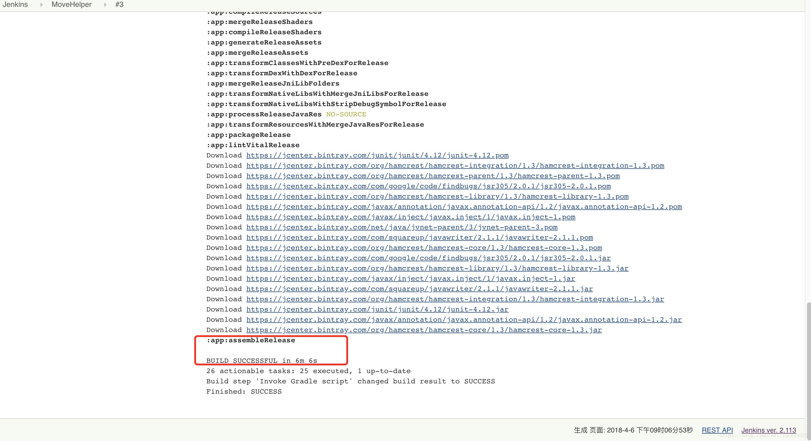Open hamcrest-core-1.3.pom link
Viewport: 811px width, 441px height.
pos(424,248)
